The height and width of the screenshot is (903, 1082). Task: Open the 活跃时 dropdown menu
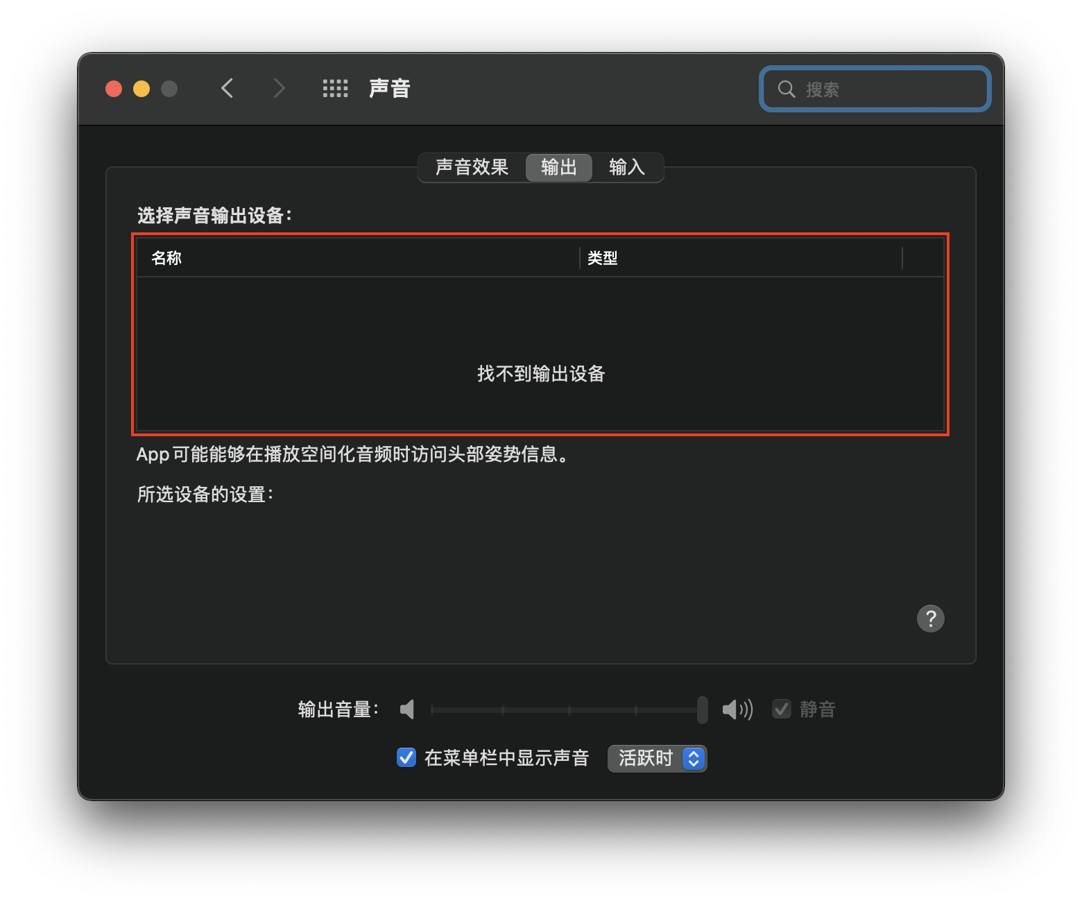click(x=657, y=758)
